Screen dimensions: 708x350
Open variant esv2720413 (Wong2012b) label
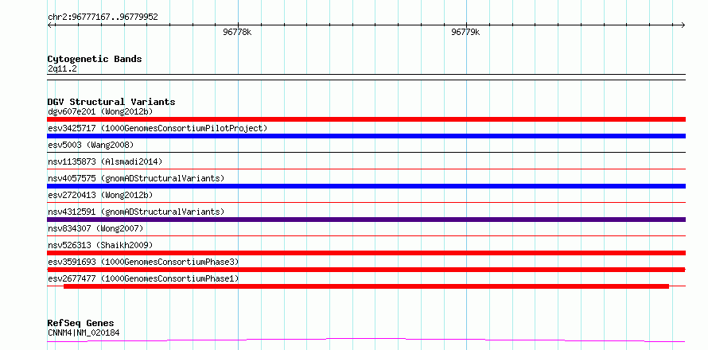click(100, 195)
